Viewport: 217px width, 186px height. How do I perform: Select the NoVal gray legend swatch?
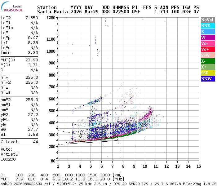208,20
